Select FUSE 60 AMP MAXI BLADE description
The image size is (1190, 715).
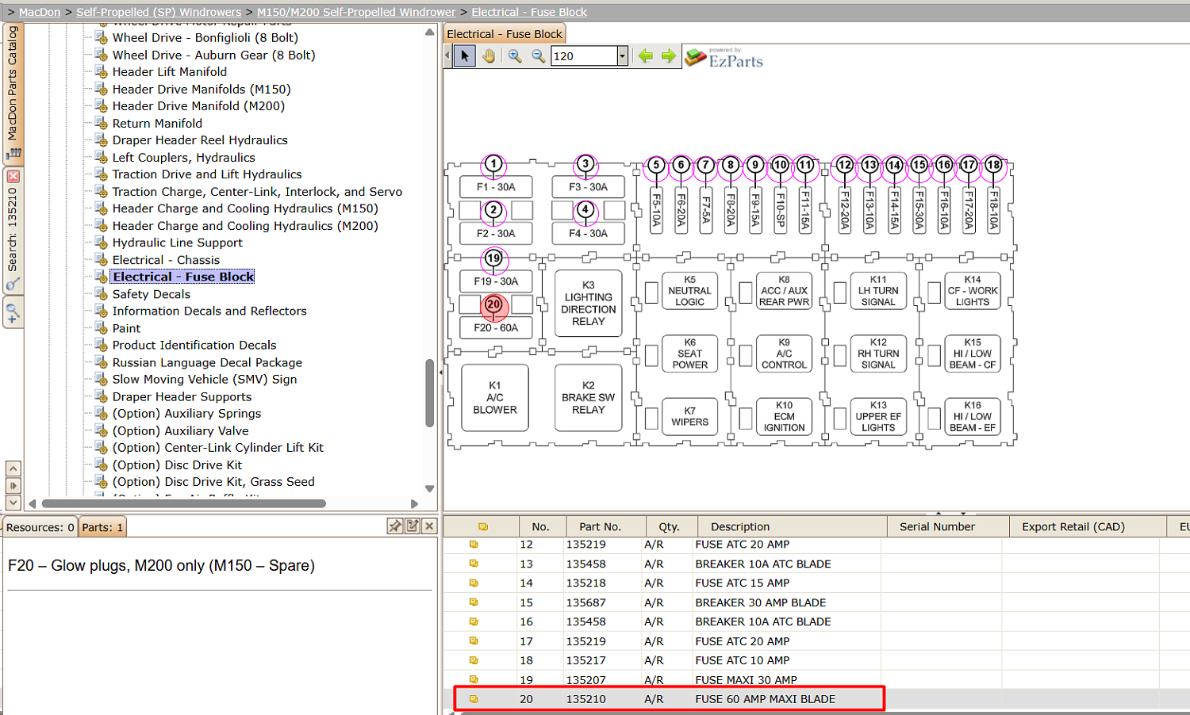click(766, 699)
